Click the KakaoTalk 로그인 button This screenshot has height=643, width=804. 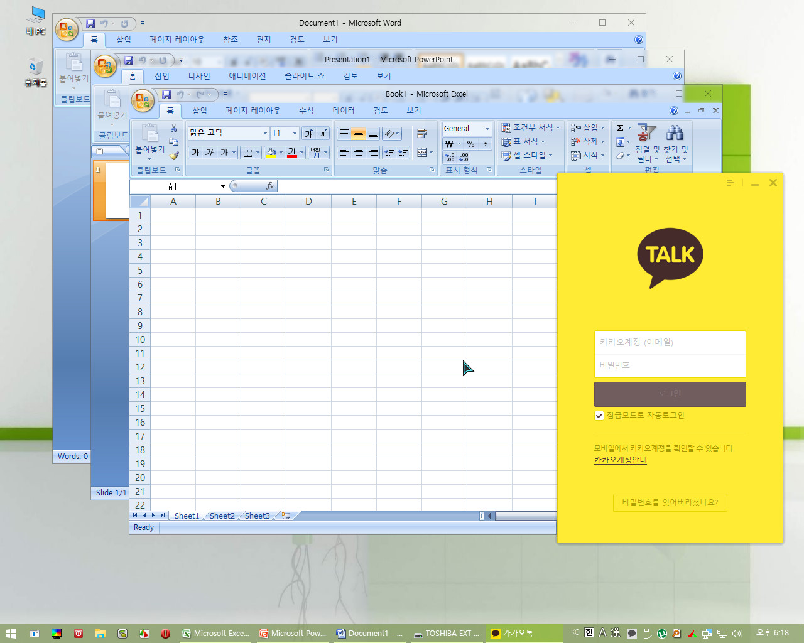point(670,394)
